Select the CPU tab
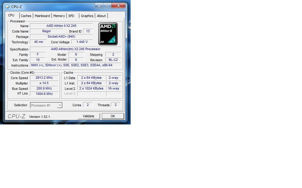This screenshot has width=302, height=188. point(11,15)
